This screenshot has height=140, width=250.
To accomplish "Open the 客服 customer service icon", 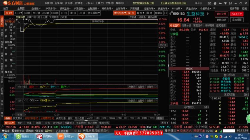I will click(39, 131).
